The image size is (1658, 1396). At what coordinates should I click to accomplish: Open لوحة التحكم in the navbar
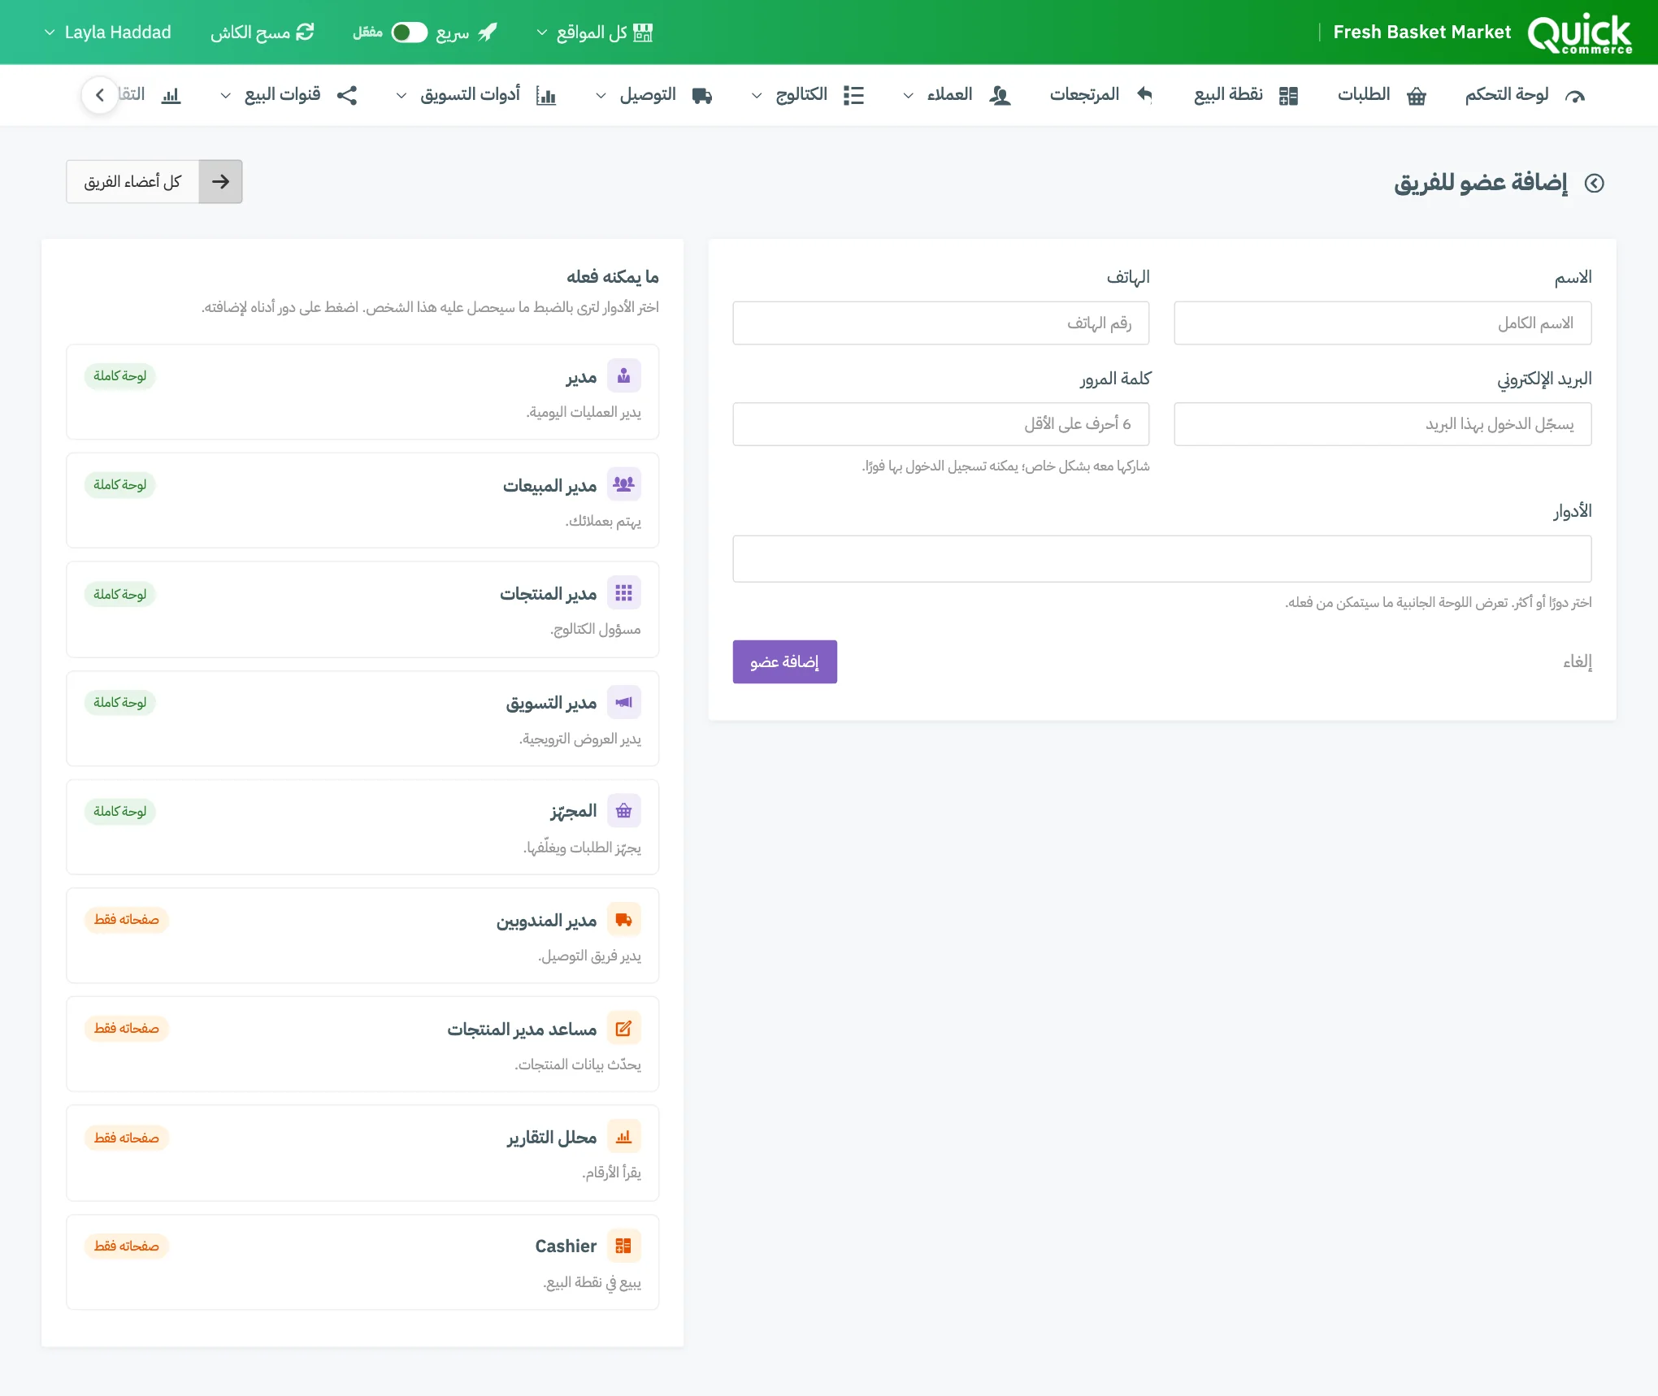point(1525,95)
